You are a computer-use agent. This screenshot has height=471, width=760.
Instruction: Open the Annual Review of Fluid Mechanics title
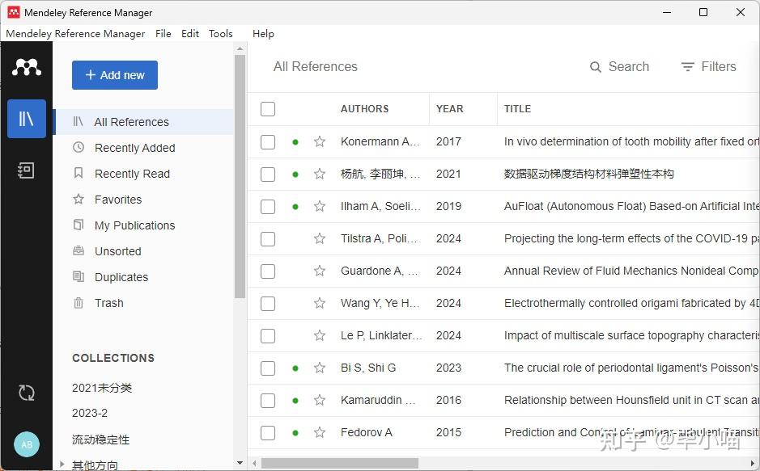coord(631,271)
